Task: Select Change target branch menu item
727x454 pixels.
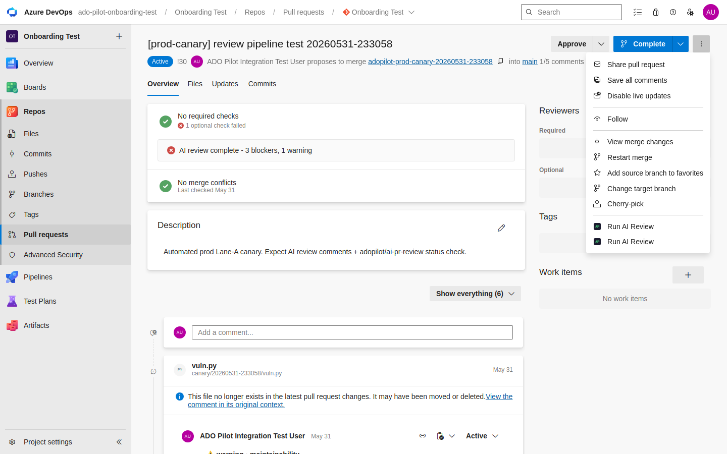Action: click(x=648, y=189)
